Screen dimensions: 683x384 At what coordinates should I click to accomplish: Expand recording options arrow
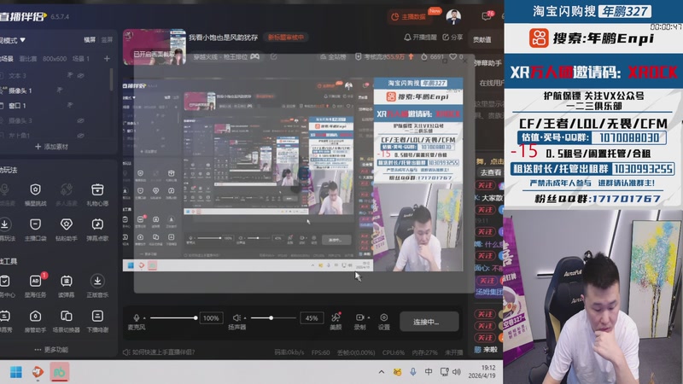click(369, 317)
